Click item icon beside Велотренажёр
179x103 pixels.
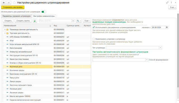coord(8,48)
